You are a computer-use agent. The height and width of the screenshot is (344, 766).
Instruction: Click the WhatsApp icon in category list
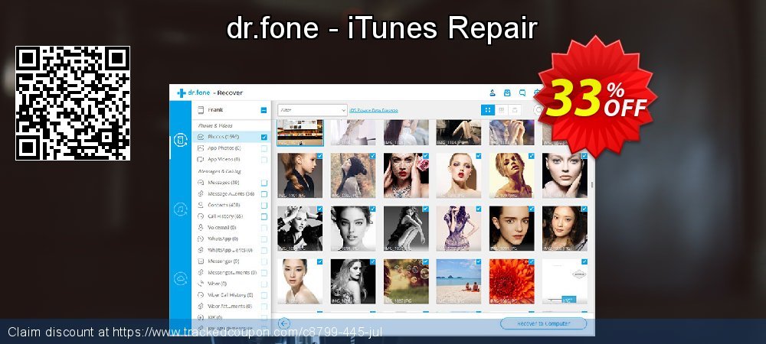click(200, 239)
